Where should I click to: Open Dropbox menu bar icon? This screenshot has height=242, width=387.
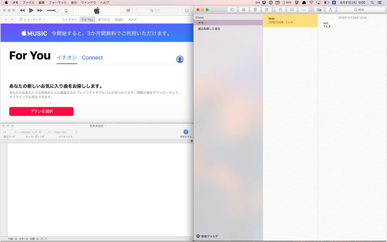(264, 2)
